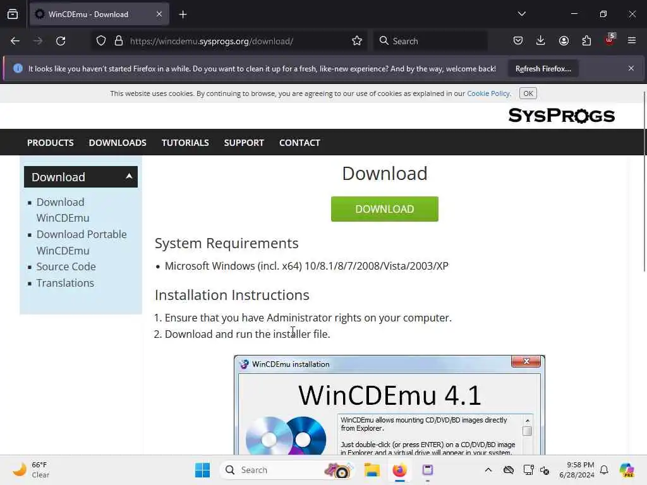This screenshot has width=647, height=485.
Task: Click the WinCDEmu installation screenshot image
Action: [389, 405]
